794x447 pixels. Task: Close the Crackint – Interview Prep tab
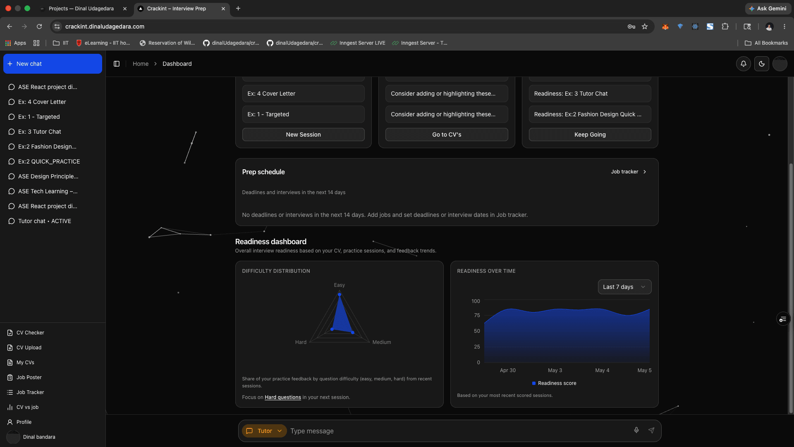coord(223,8)
